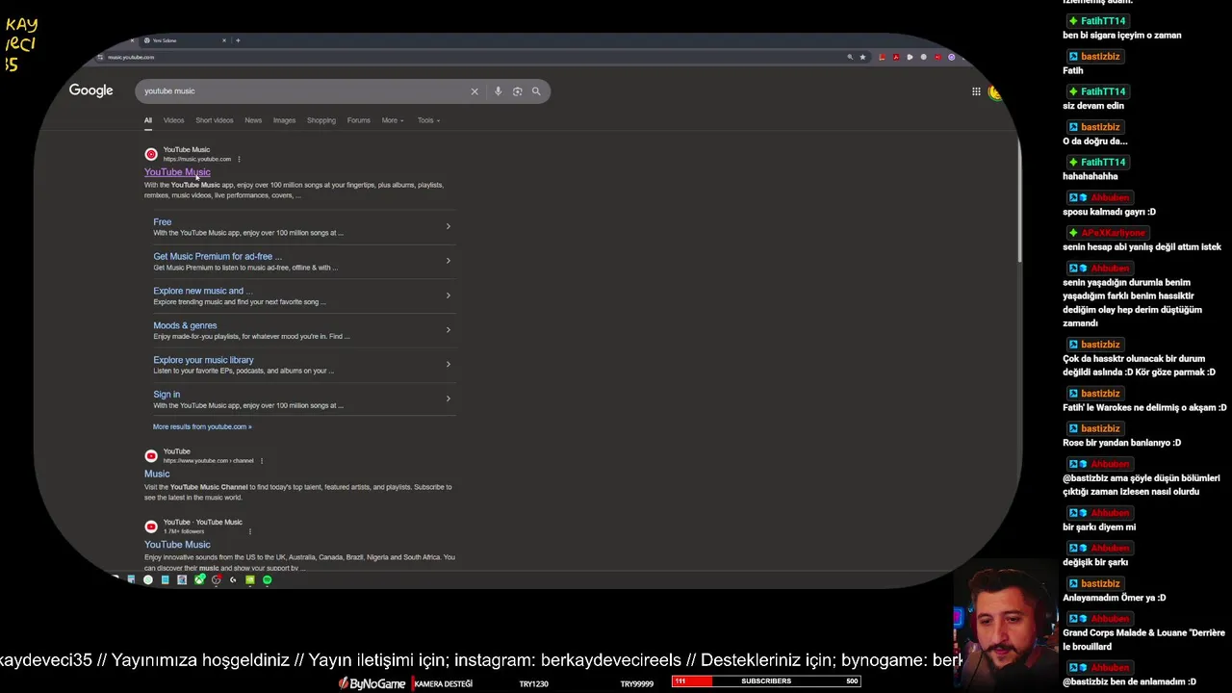Open Get Music Premium for ad-free link
The height and width of the screenshot is (693, 1232).
click(218, 257)
